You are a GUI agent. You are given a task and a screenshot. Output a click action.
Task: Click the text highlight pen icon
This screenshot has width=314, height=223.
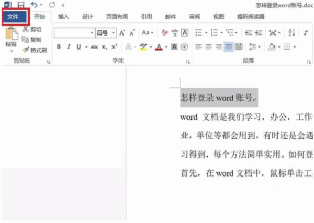coord(143,47)
